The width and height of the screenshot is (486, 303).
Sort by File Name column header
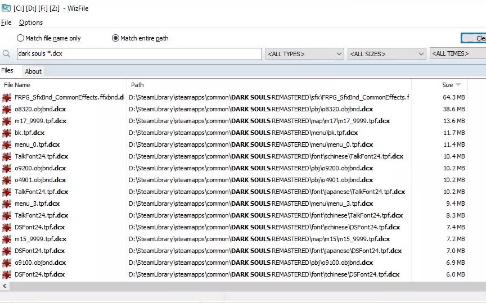[17, 85]
